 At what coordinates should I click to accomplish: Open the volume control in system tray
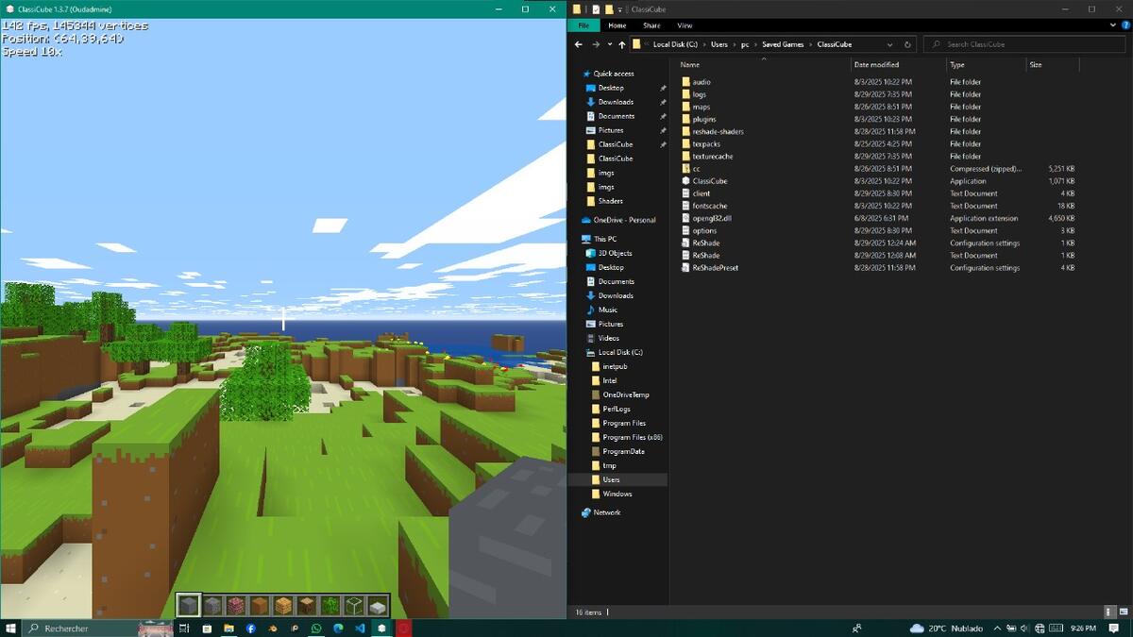point(1025,629)
